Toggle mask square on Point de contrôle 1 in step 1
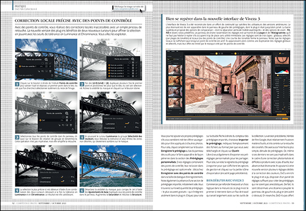The height and width of the screenshot is (211, 306). pyautogui.click(x=46, y=66)
